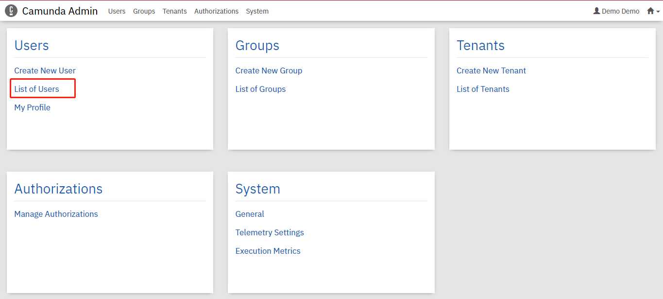Open the List of Tenants link

tap(483, 89)
